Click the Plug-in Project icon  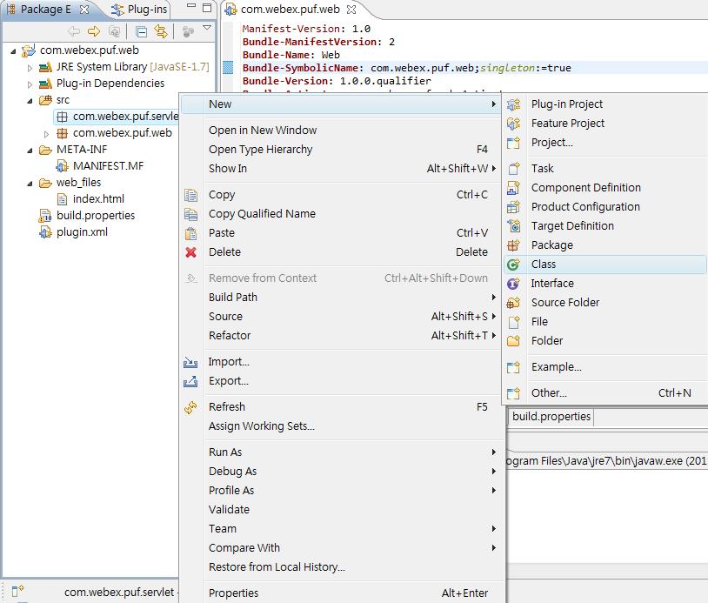point(514,104)
